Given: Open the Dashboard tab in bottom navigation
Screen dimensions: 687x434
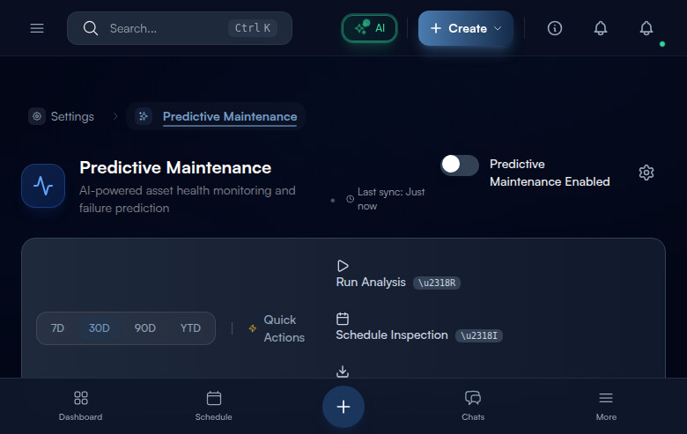Looking at the screenshot, I should [80, 406].
